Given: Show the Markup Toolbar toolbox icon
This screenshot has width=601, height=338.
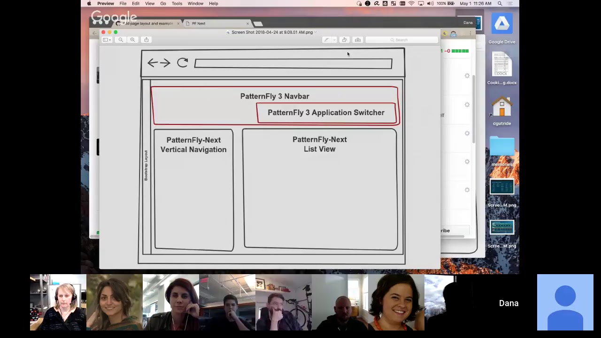Looking at the screenshot, I should (358, 40).
